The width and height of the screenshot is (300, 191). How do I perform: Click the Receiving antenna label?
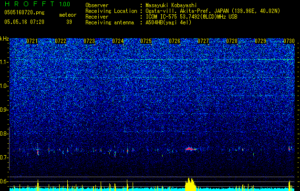click(110, 22)
